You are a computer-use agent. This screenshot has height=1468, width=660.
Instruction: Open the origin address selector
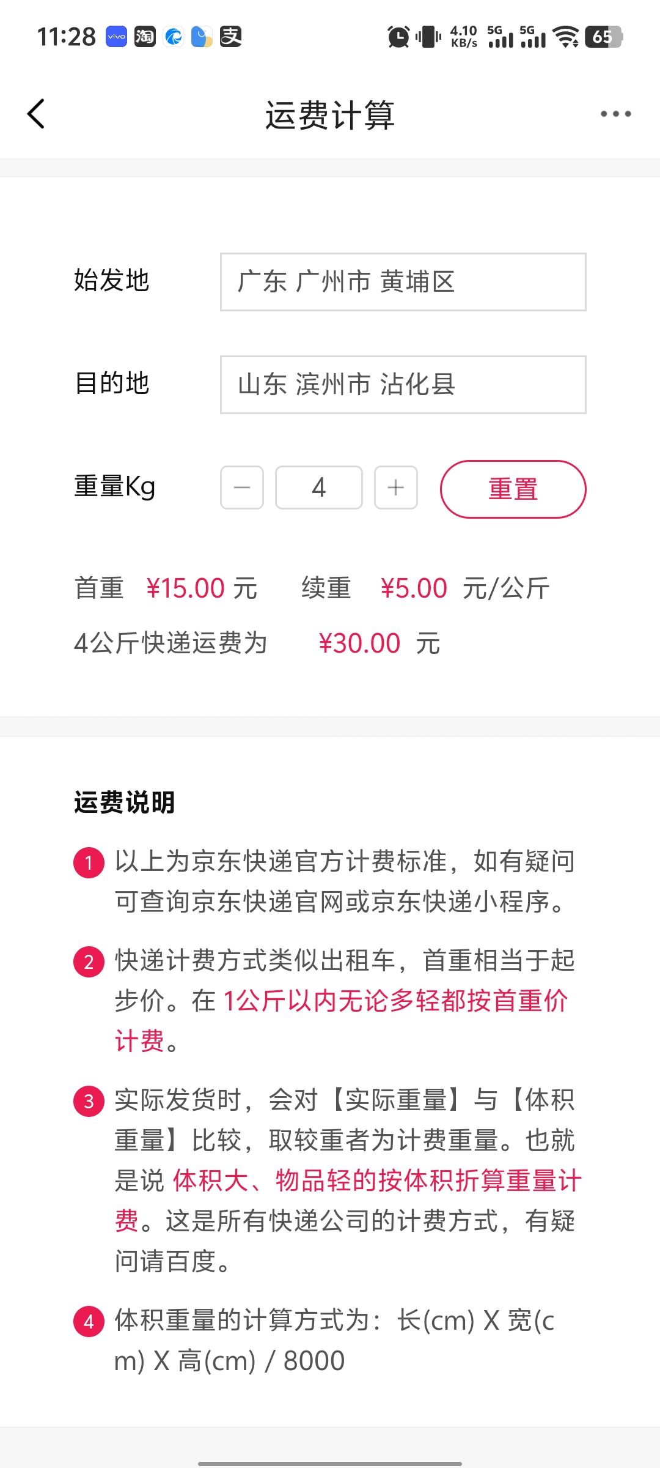click(x=403, y=282)
